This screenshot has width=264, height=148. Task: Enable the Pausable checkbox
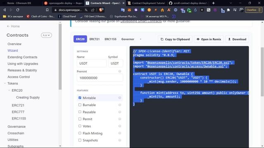click(x=80, y=112)
